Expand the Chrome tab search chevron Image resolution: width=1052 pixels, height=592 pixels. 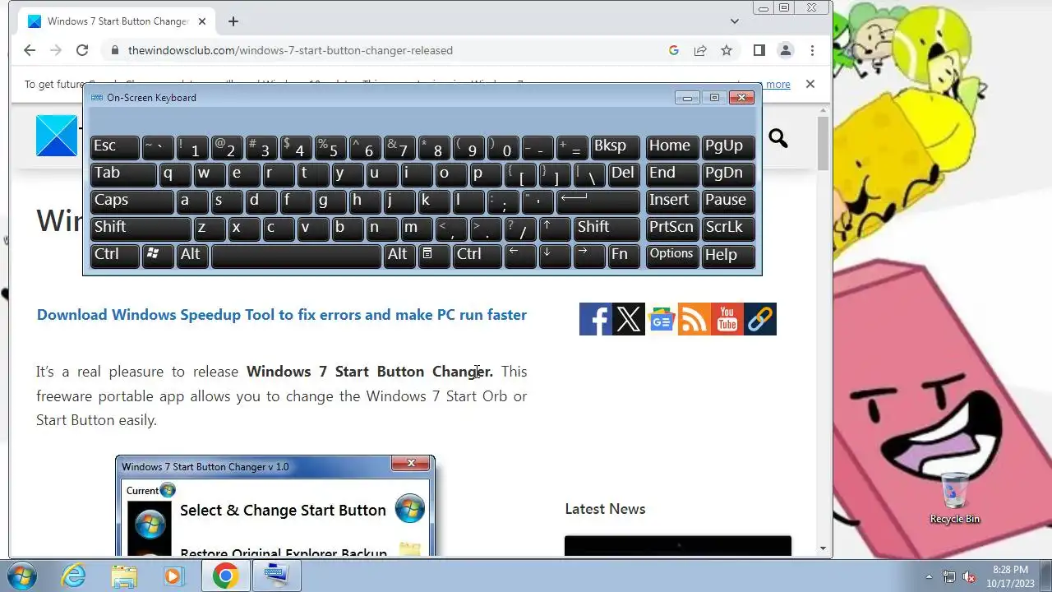(x=735, y=21)
